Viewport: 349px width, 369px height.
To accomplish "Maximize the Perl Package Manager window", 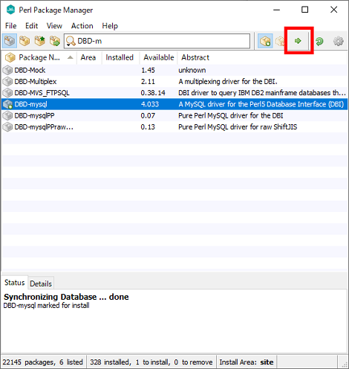I will click(305, 10).
